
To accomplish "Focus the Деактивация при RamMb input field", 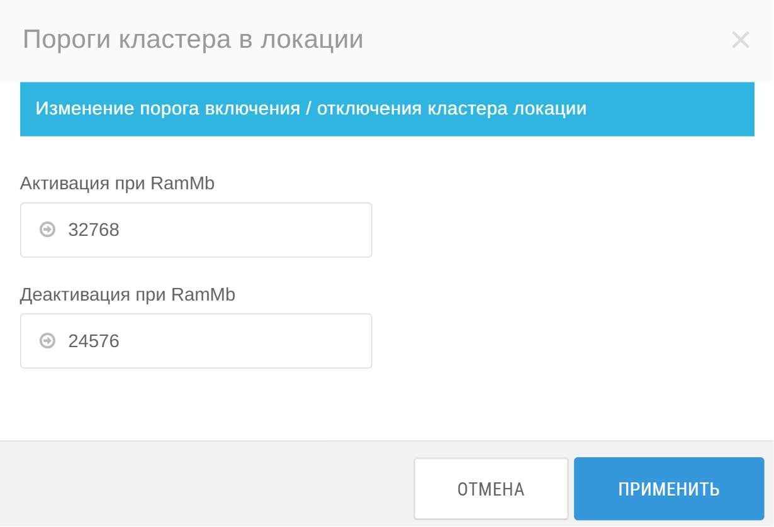I will [x=196, y=341].
